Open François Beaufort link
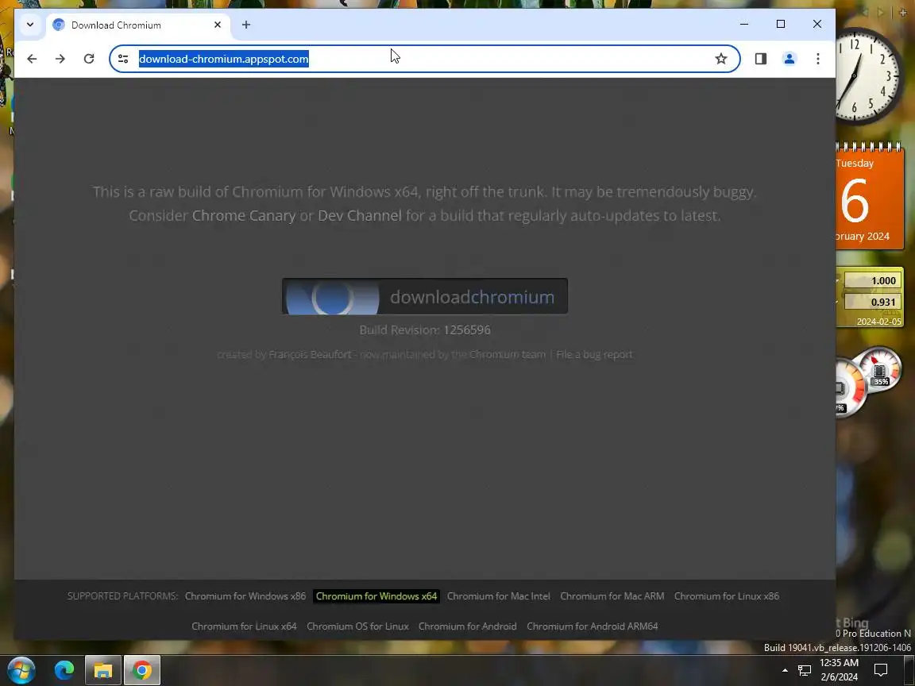 point(310,355)
